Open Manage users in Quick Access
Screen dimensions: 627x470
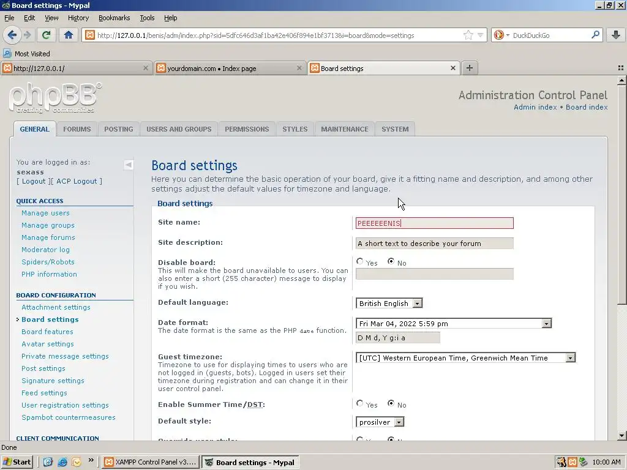pos(45,213)
